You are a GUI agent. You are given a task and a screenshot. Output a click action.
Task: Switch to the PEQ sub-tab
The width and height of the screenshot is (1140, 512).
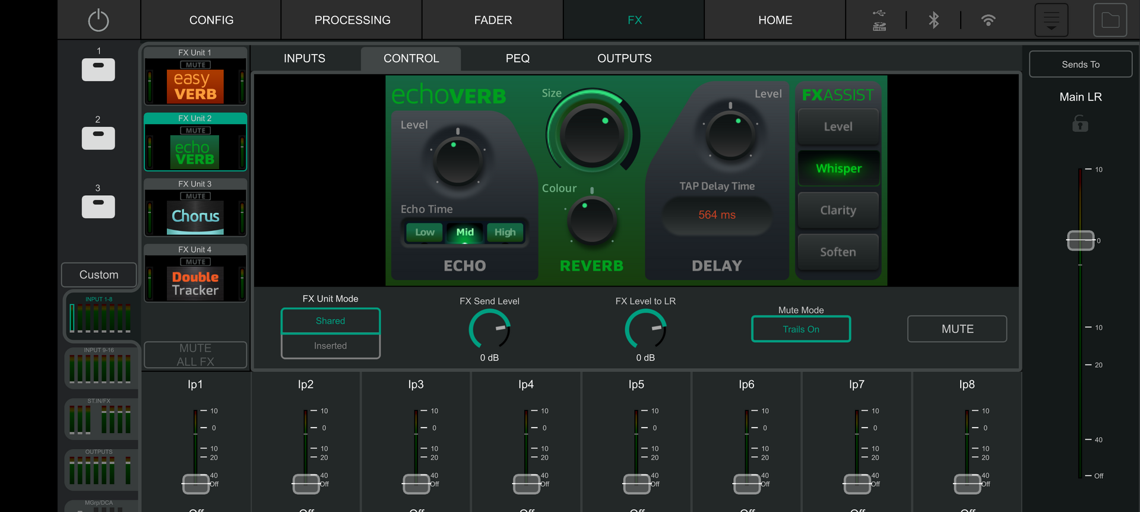point(518,58)
